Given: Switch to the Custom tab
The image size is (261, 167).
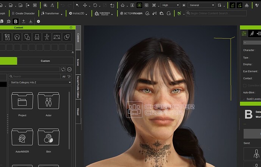Looking at the screenshot, I should pos(45,61).
